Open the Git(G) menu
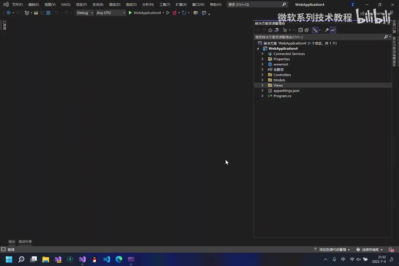 [x=66, y=4]
